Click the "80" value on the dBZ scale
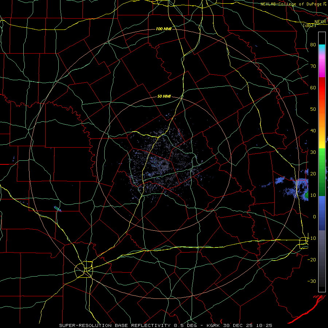This screenshot has height=328, width=328. (313, 44)
